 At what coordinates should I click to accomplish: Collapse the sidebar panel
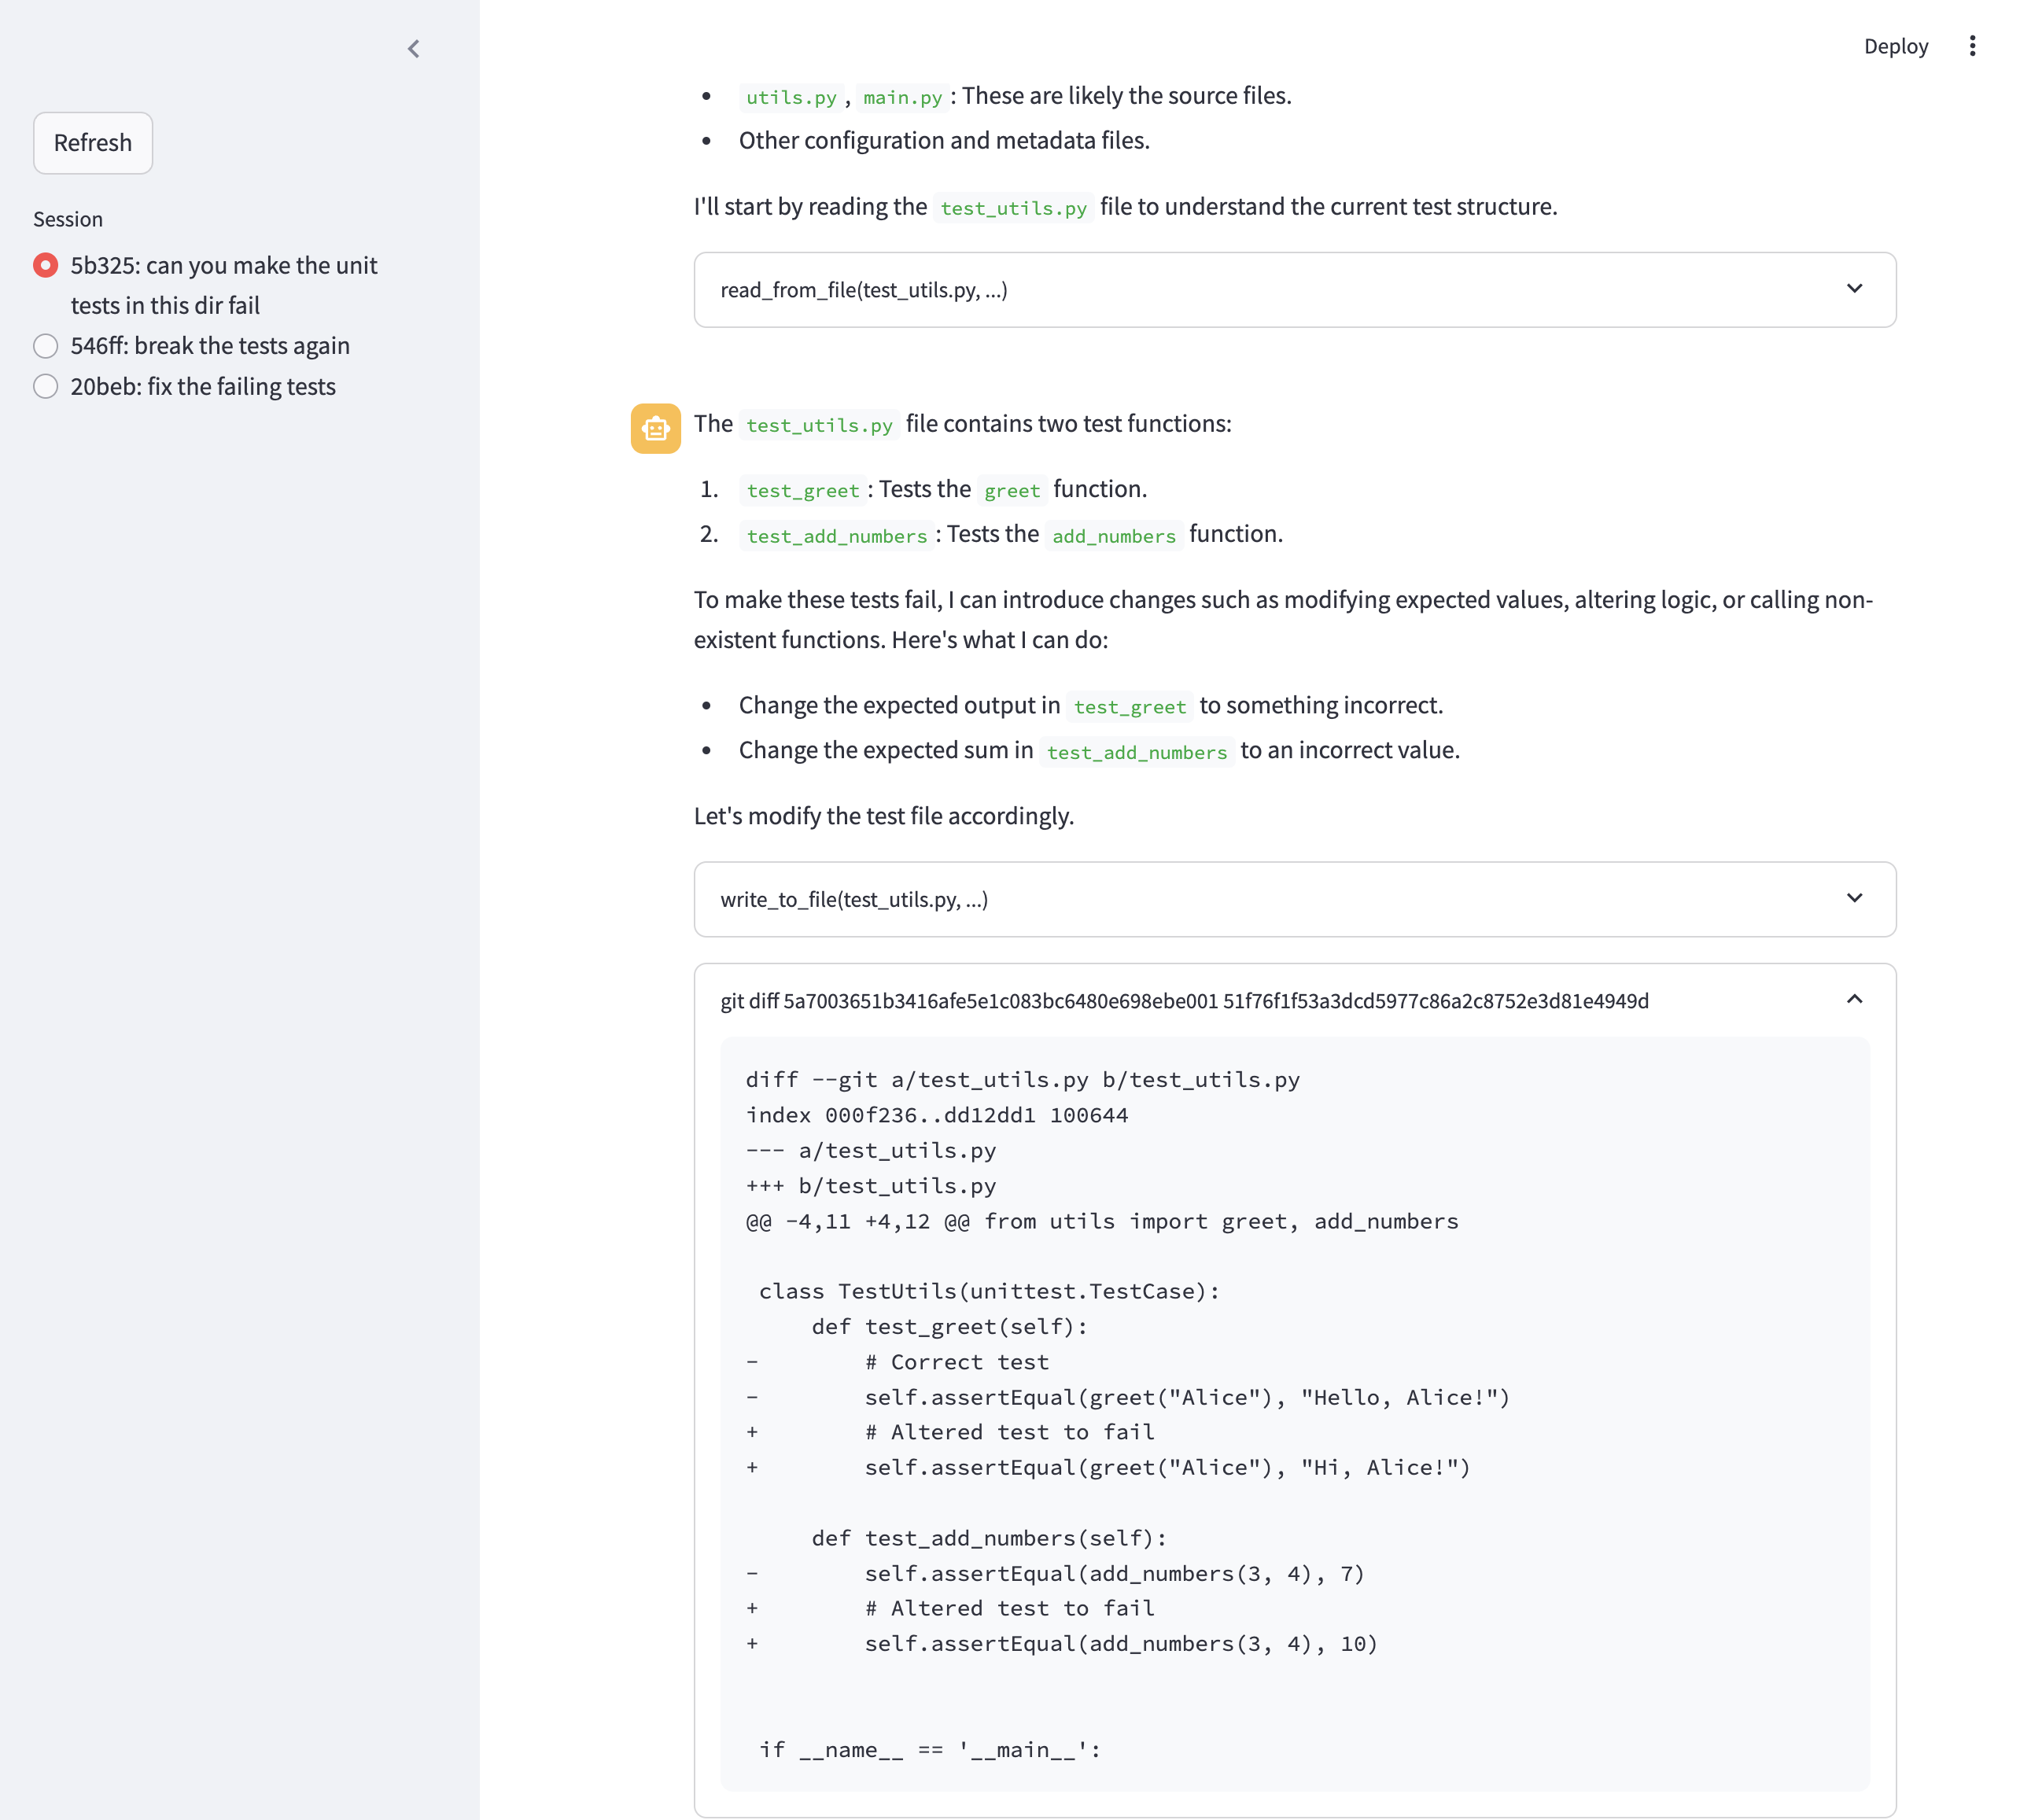[413, 47]
